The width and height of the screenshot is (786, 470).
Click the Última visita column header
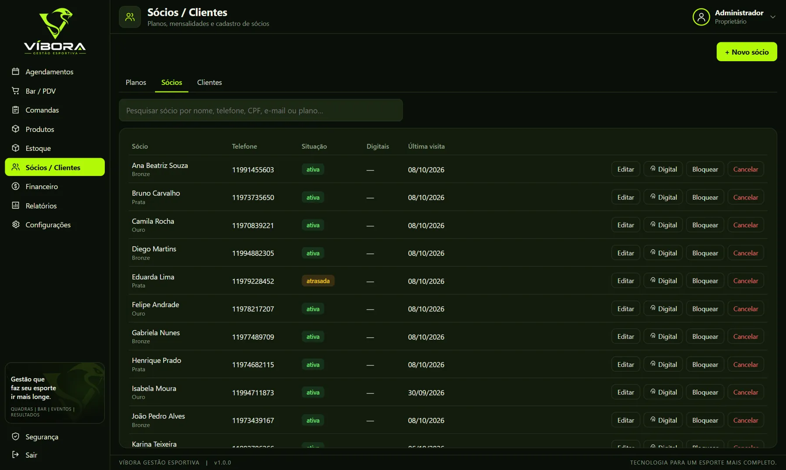(426, 146)
